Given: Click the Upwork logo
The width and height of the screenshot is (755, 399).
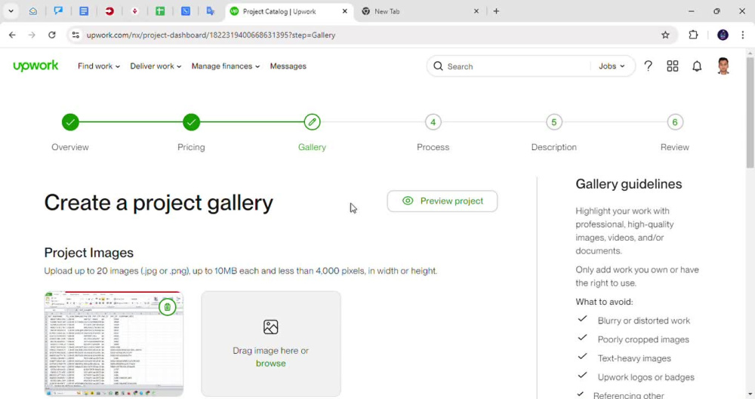Looking at the screenshot, I should (35, 66).
